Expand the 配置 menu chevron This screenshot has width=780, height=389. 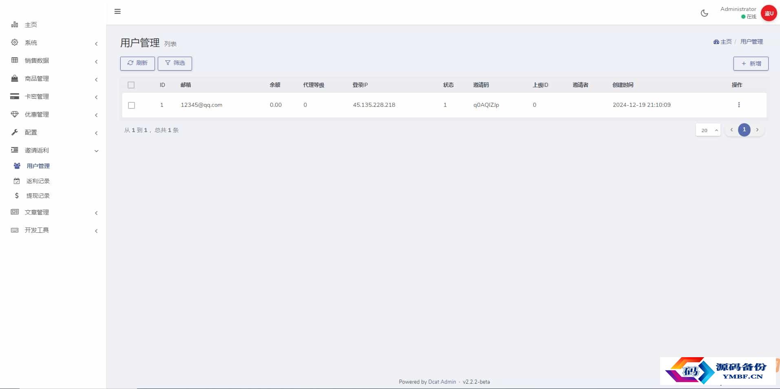(x=96, y=133)
